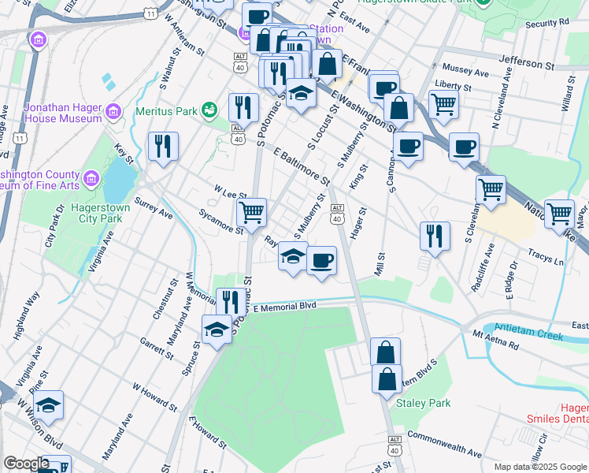Select the grocery cart marker on Sycamore St
Viewport: 589px width, 473px height.
pyautogui.click(x=252, y=214)
